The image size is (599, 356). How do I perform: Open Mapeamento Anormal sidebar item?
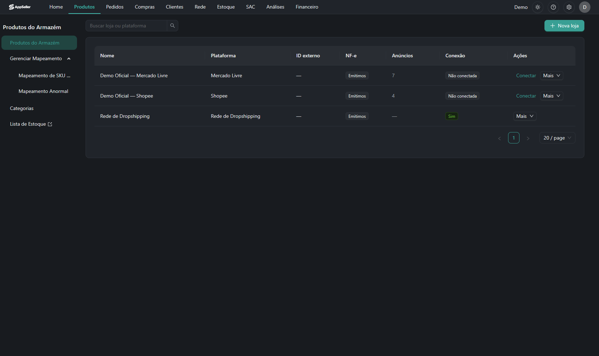click(43, 91)
